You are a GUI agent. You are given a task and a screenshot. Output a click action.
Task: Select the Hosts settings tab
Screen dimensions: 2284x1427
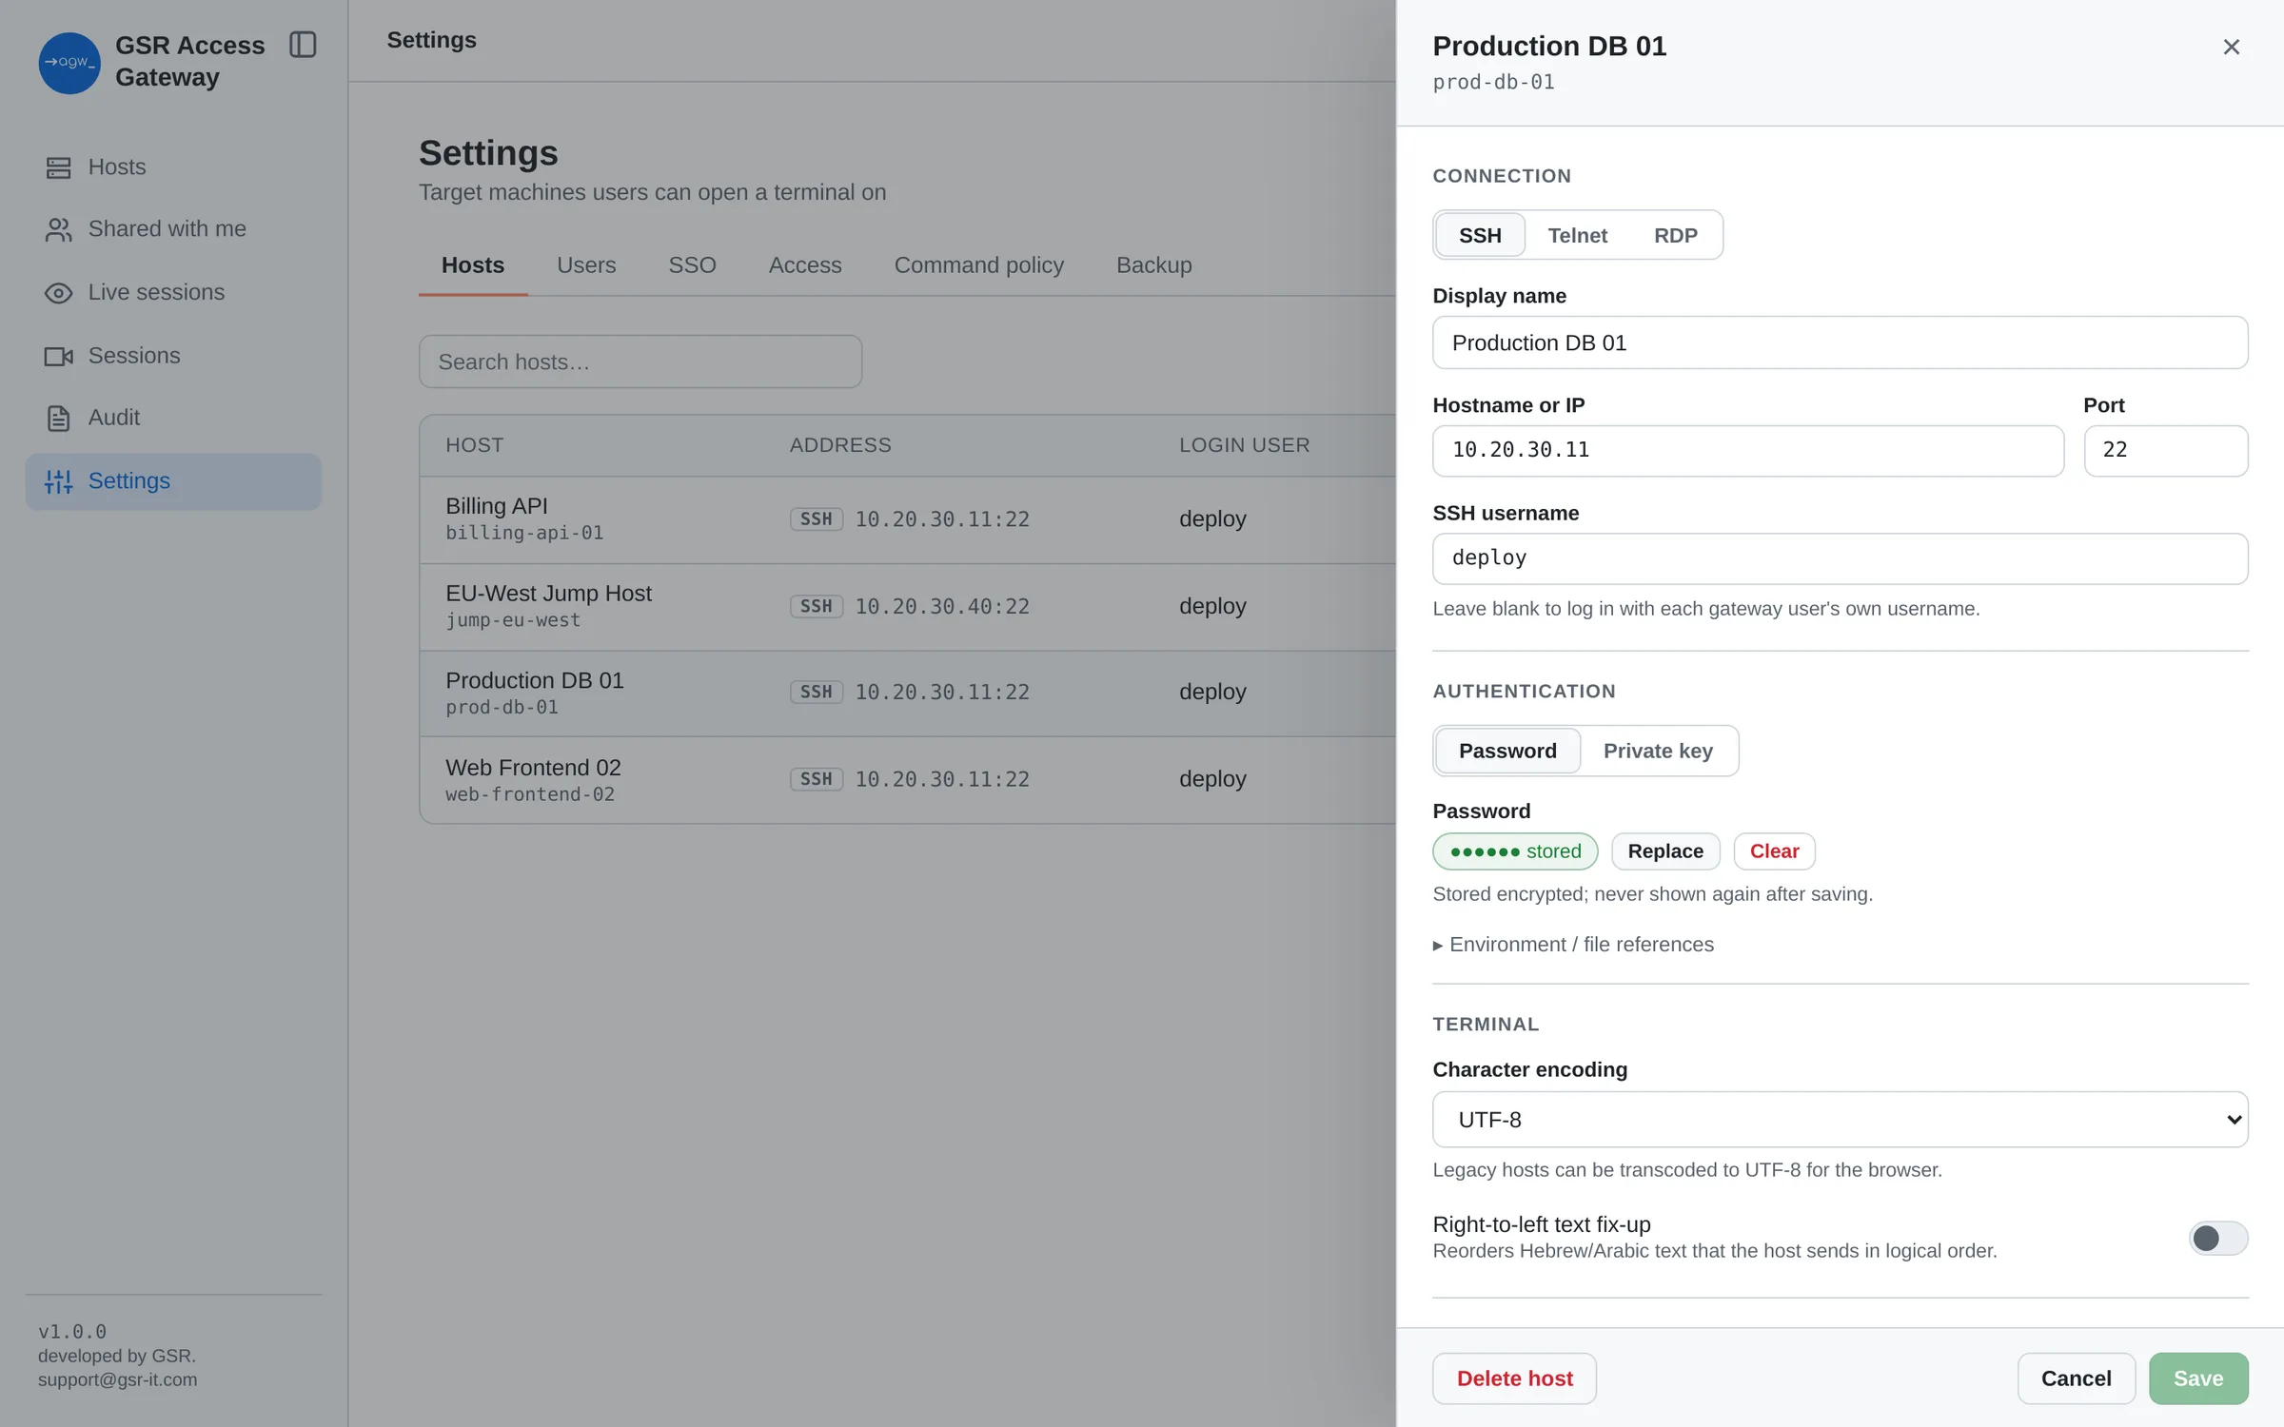click(x=473, y=265)
